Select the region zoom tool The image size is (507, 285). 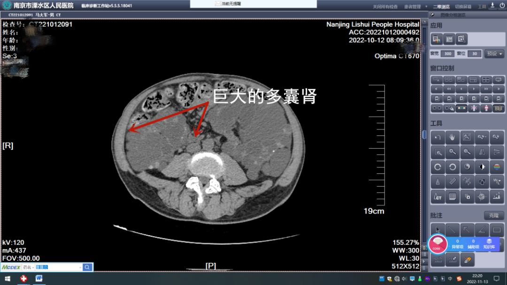pyautogui.click(x=438, y=152)
